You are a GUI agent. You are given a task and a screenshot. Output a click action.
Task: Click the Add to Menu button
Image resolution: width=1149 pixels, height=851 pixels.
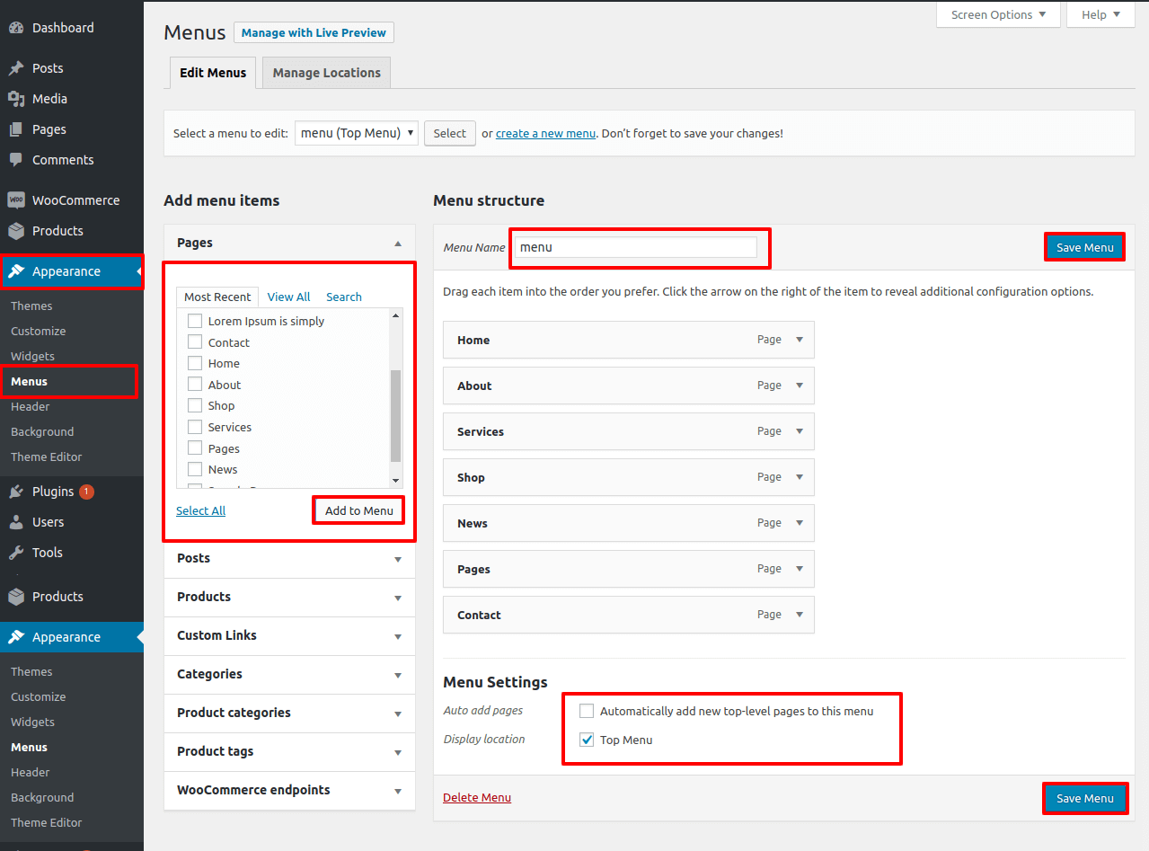pos(358,510)
